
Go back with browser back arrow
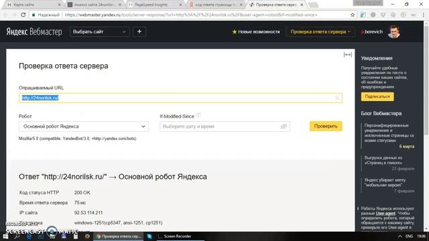[x=6, y=15]
